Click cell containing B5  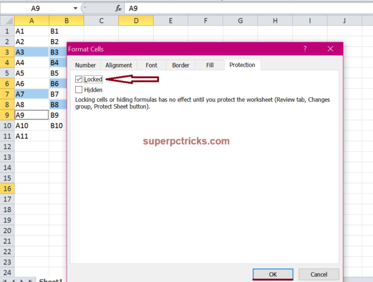(x=58, y=73)
